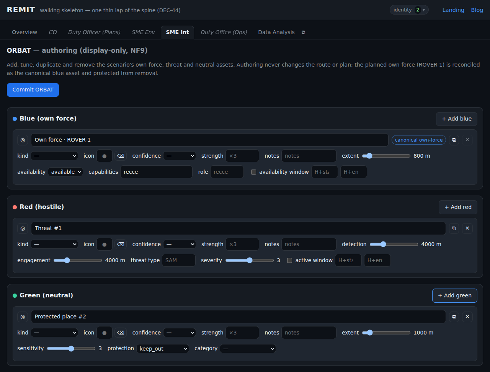The image size is (490, 372).
Task: Open the Protected place #2 kind dropdown
Action: tap(54, 333)
